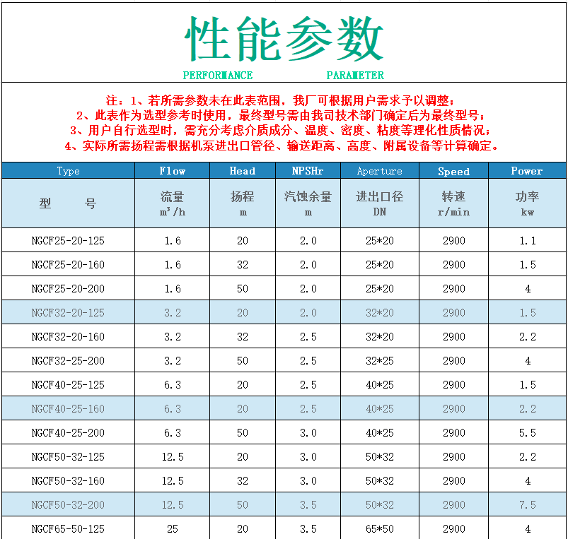Click the 65*50 aperture cell
568x539 pixels.
(x=379, y=528)
